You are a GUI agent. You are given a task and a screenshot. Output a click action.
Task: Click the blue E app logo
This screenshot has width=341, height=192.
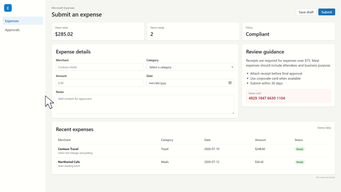point(8,8)
